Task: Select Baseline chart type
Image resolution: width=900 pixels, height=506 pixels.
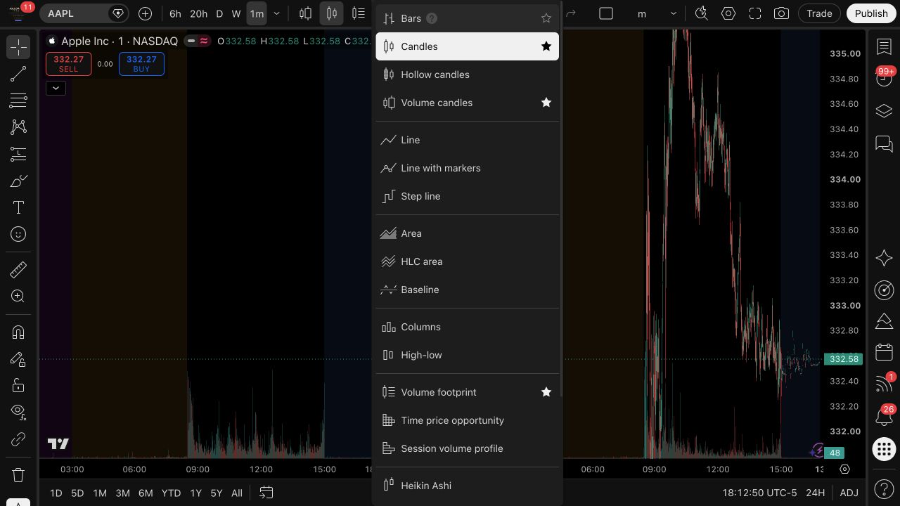Action: pos(468,290)
